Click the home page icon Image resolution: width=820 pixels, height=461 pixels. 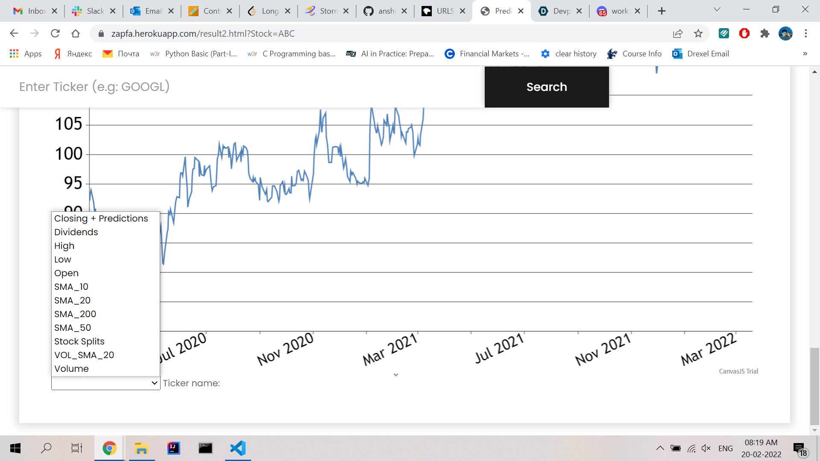click(76, 33)
